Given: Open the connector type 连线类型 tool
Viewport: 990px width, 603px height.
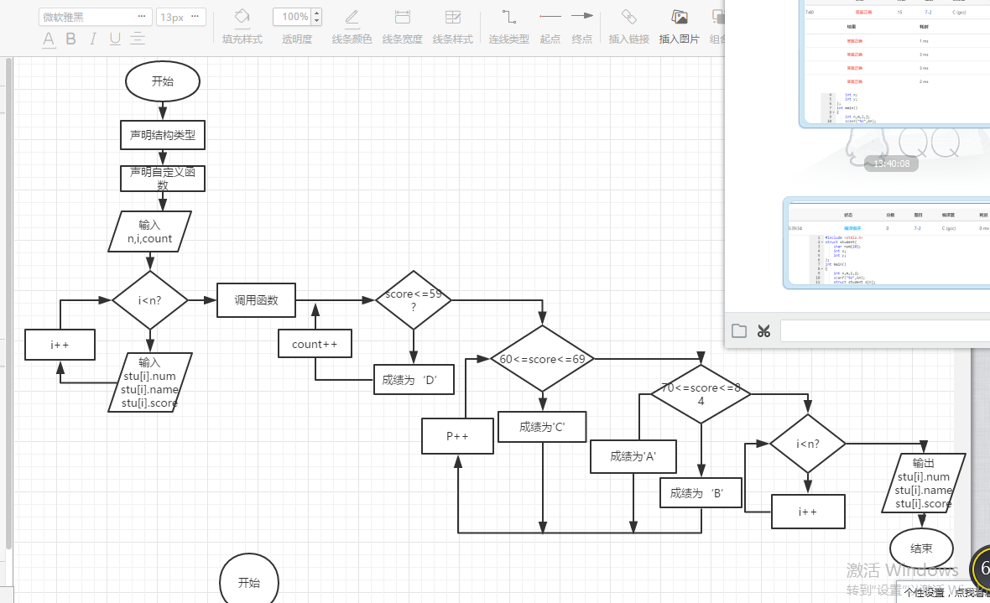Looking at the screenshot, I should pyautogui.click(x=509, y=27).
